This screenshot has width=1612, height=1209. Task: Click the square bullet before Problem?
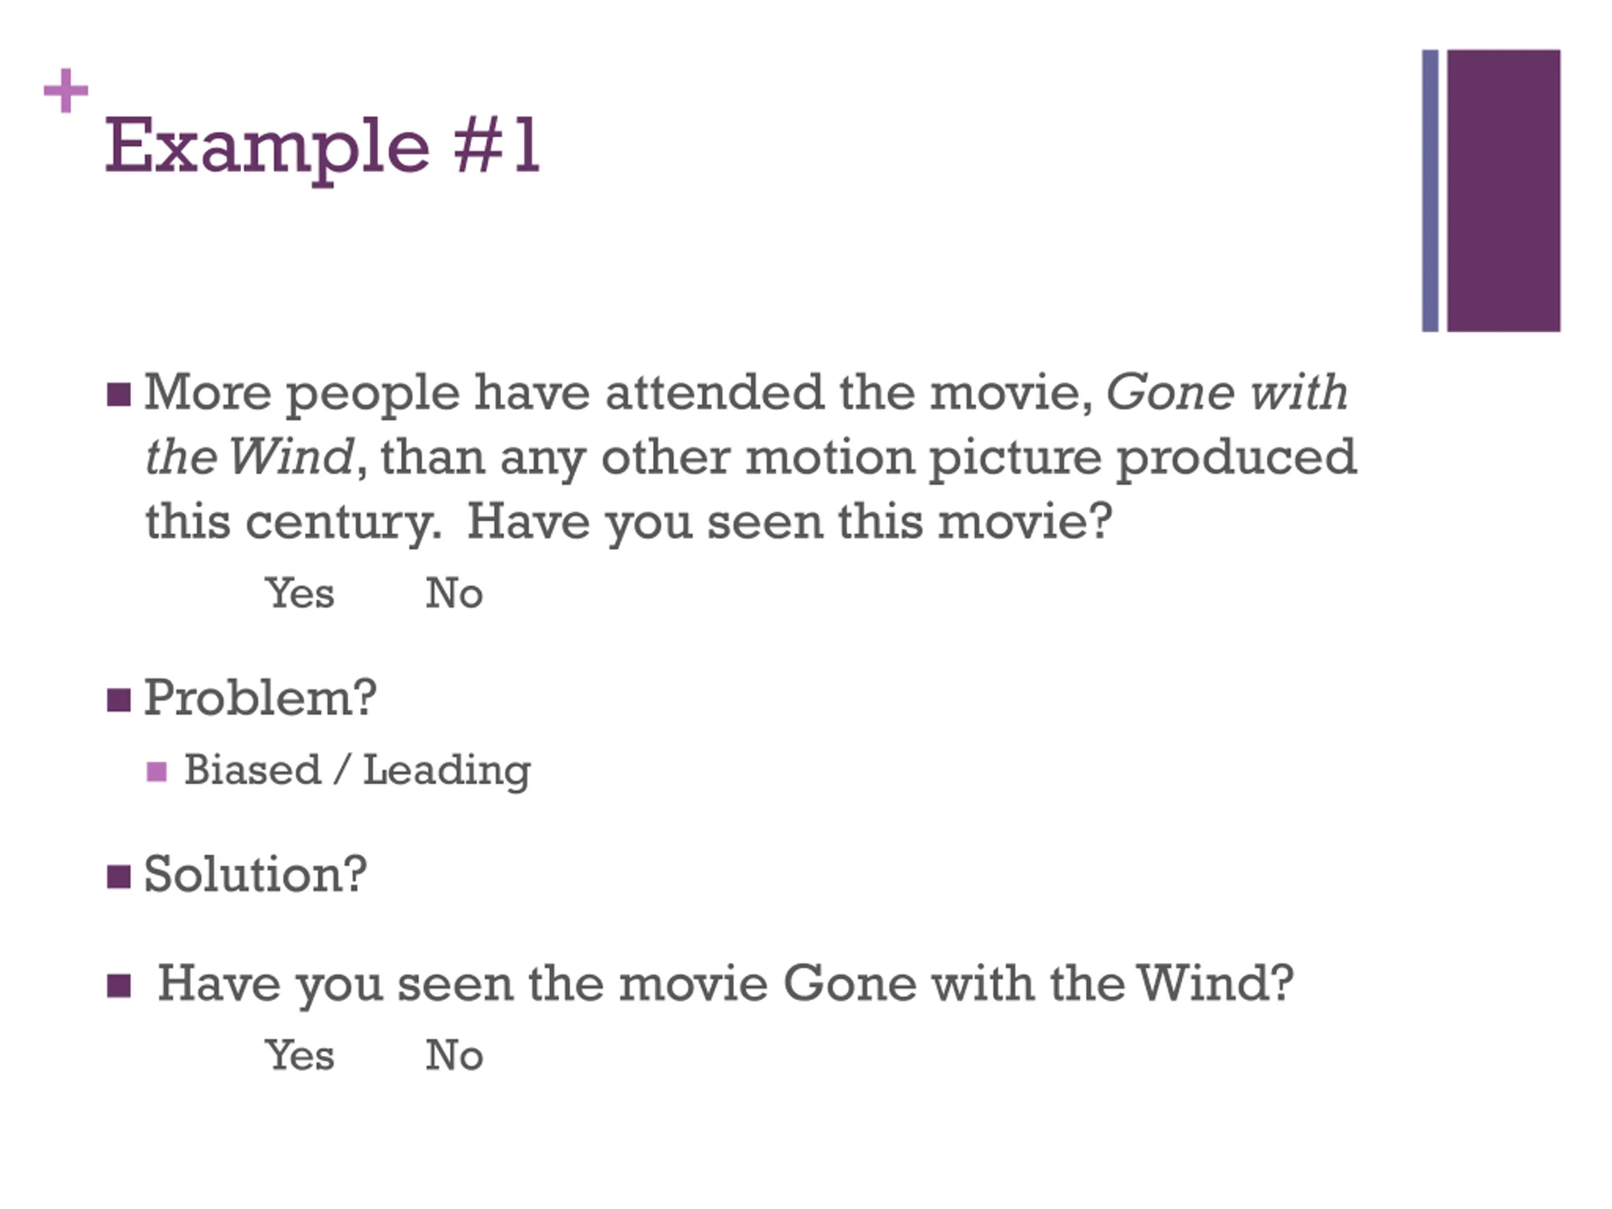click(119, 700)
